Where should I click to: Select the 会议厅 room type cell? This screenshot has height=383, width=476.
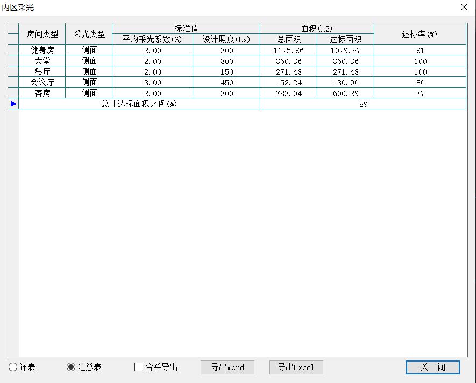[x=42, y=83]
